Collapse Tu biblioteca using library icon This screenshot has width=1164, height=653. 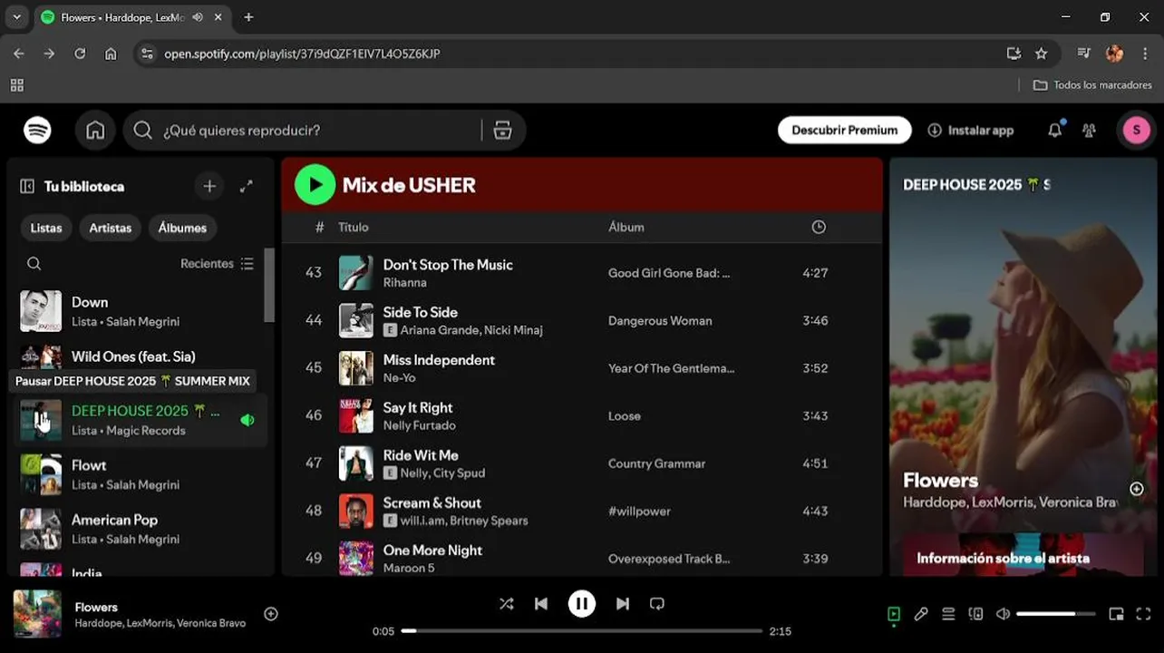coord(27,186)
